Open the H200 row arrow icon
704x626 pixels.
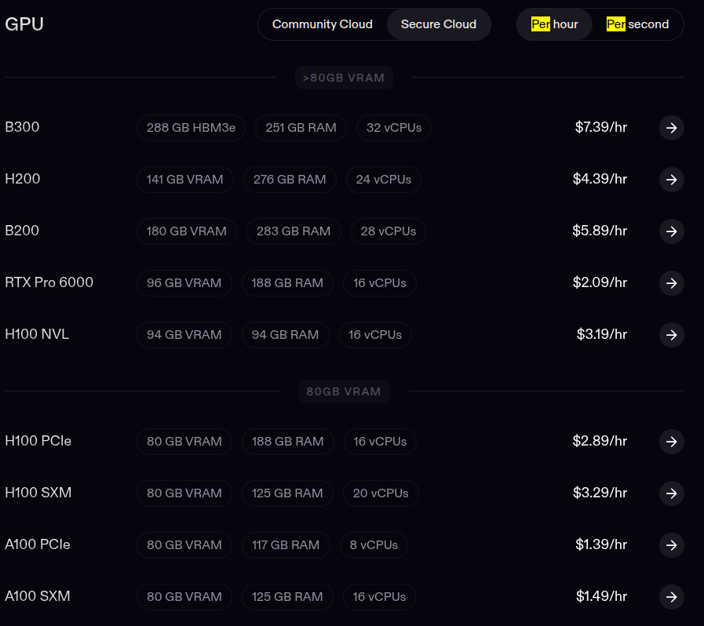[671, 180]
